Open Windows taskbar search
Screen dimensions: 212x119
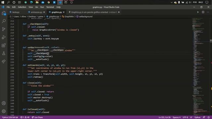pos(8,2)
